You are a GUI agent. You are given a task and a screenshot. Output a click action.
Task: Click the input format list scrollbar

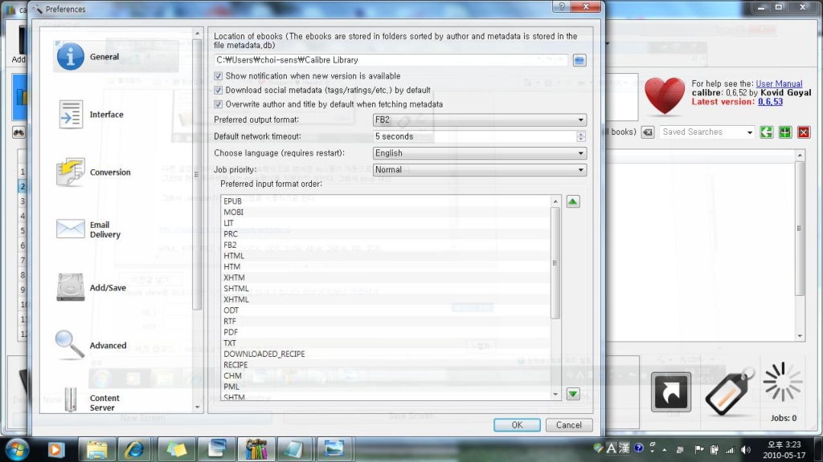click(555, 262)
